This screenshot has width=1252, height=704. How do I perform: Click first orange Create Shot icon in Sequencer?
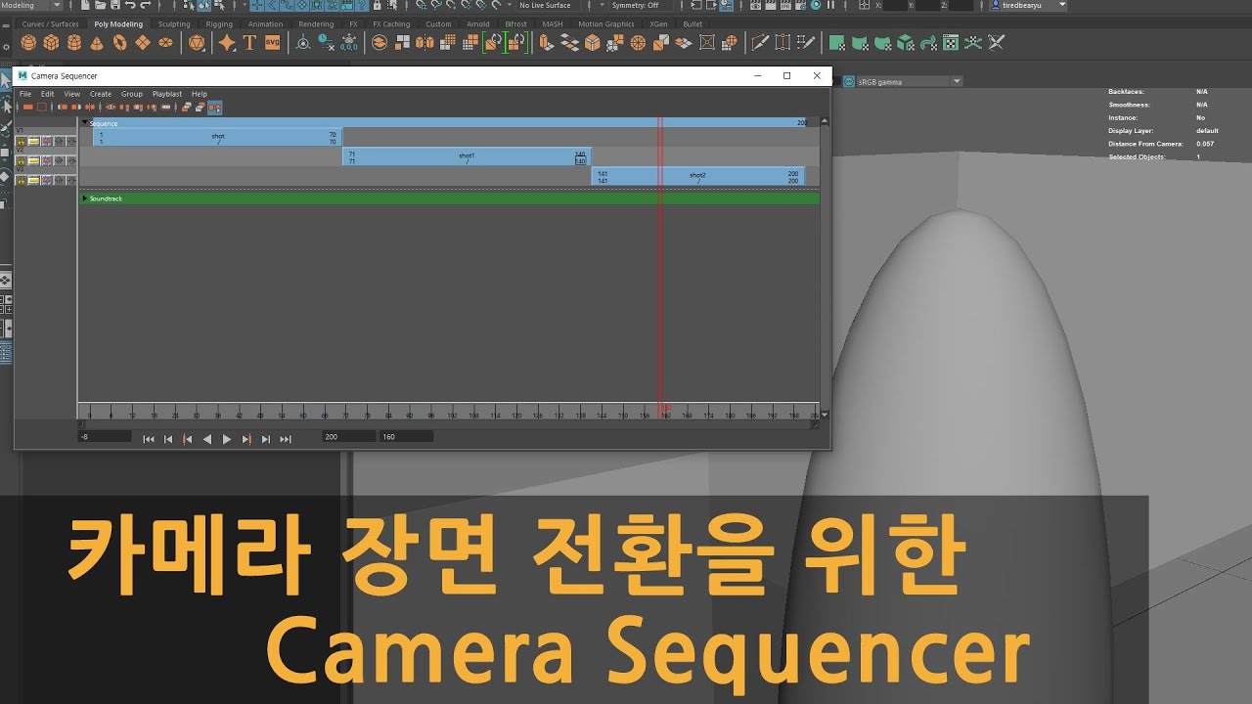(x=28, y=107)
